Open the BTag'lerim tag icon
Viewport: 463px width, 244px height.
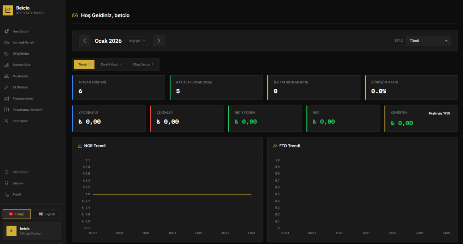point(5,54)
